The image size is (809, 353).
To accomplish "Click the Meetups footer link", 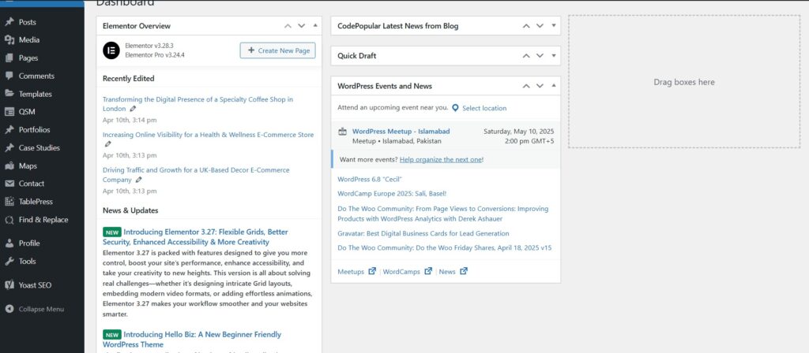I will point(351,272).
